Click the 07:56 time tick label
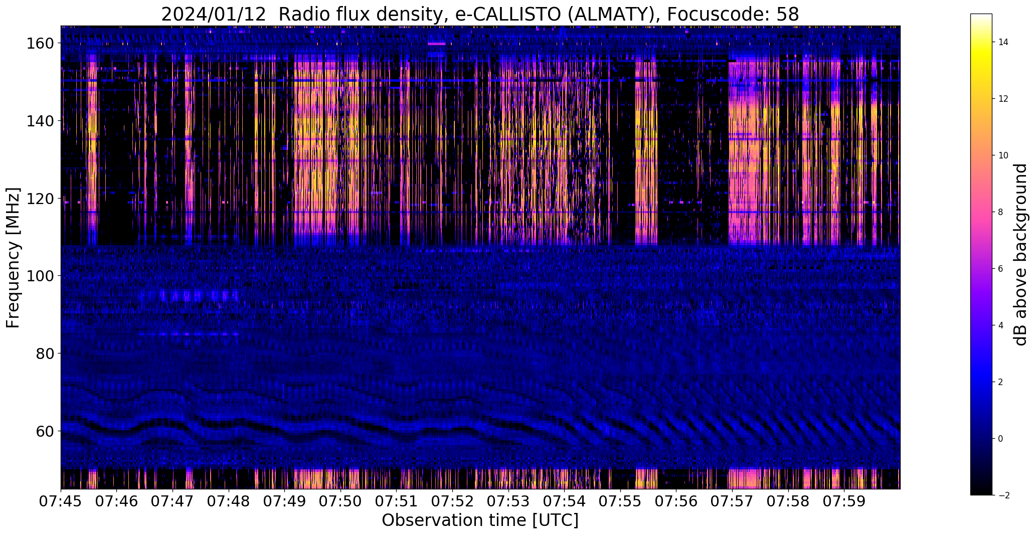Screen dimensions: 1036x535 676,501
